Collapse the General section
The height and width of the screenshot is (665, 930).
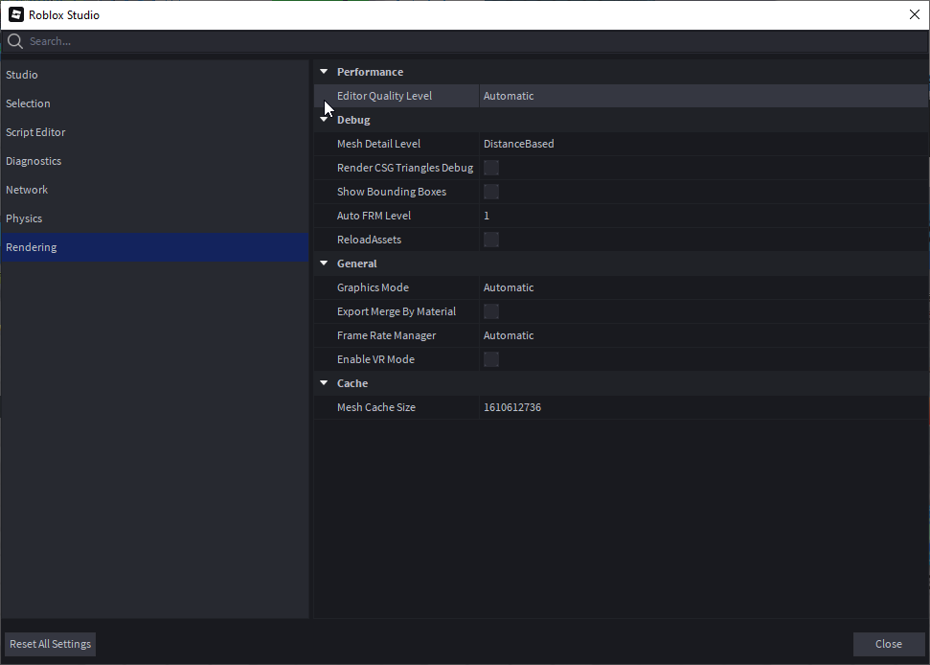coord(324,264)
